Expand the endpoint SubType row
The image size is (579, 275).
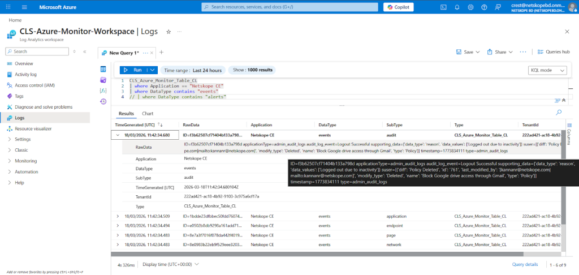tap(118, 225)
